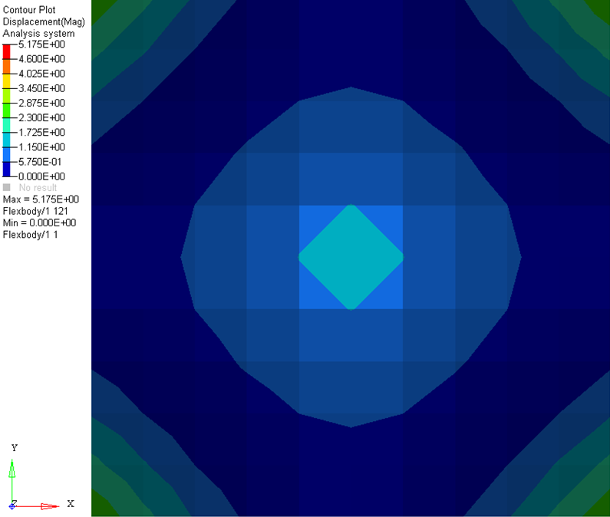Click the Displacement(Mag) result type label
The height and width of the screenshot is (517, 610).
pyautogui.click(x=44, y=21)
